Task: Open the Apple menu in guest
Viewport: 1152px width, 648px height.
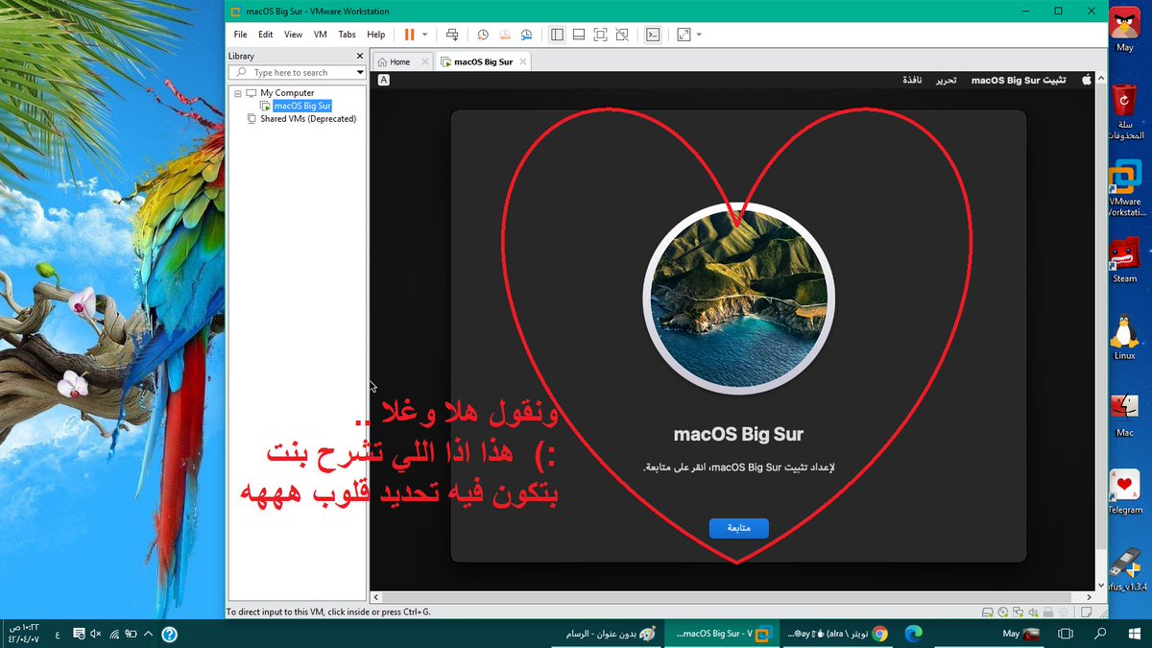Action: coord(1087,80)
